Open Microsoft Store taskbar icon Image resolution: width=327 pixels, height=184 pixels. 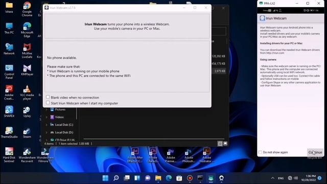click(179, 178)
